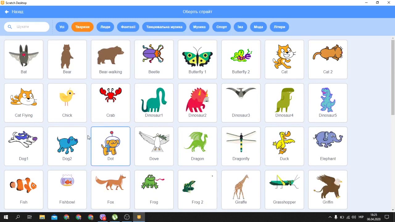Screen dimensions: 395x222
Task: Open Viber from the taskbar
Action: [103, 217]
